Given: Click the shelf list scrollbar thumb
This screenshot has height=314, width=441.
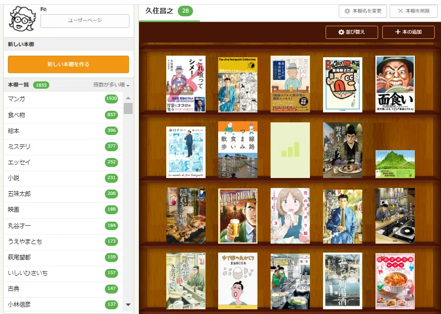Looking at the screenshot, I should [128, 108].
